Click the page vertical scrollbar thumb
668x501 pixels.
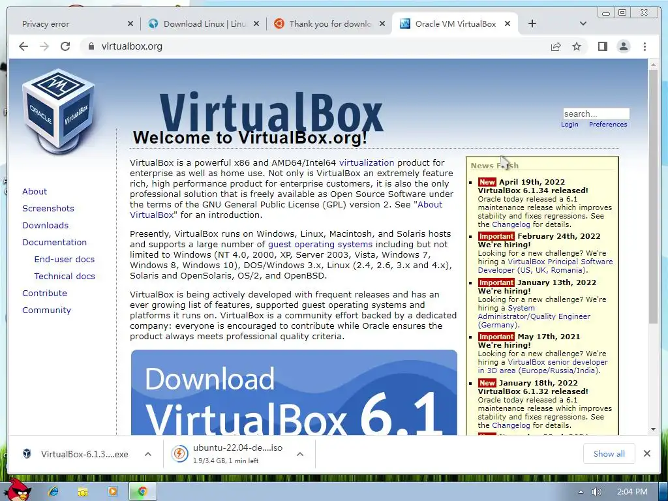(x=653, y=196)
